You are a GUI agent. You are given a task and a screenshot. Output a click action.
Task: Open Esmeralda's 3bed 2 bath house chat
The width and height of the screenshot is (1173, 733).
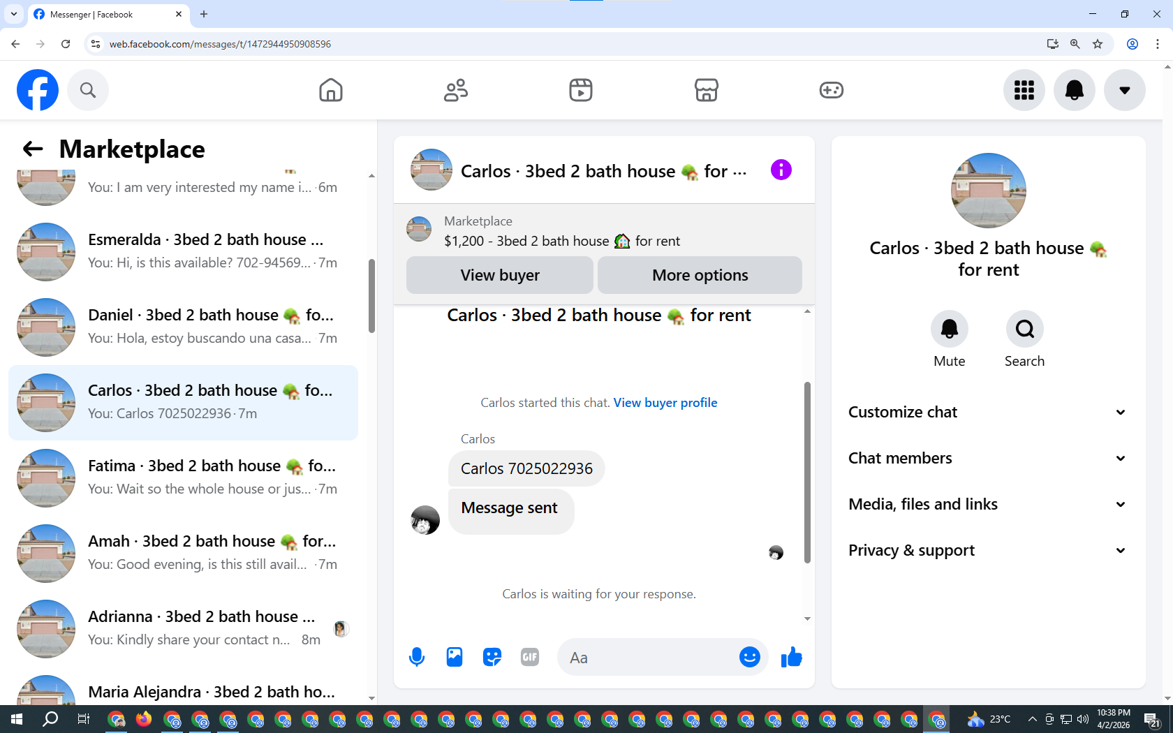click(x=183, y=252)
